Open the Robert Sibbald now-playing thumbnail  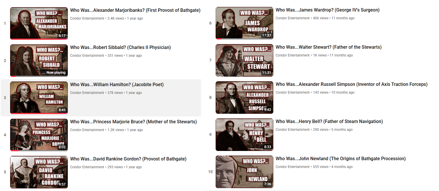tap(39, 60)
